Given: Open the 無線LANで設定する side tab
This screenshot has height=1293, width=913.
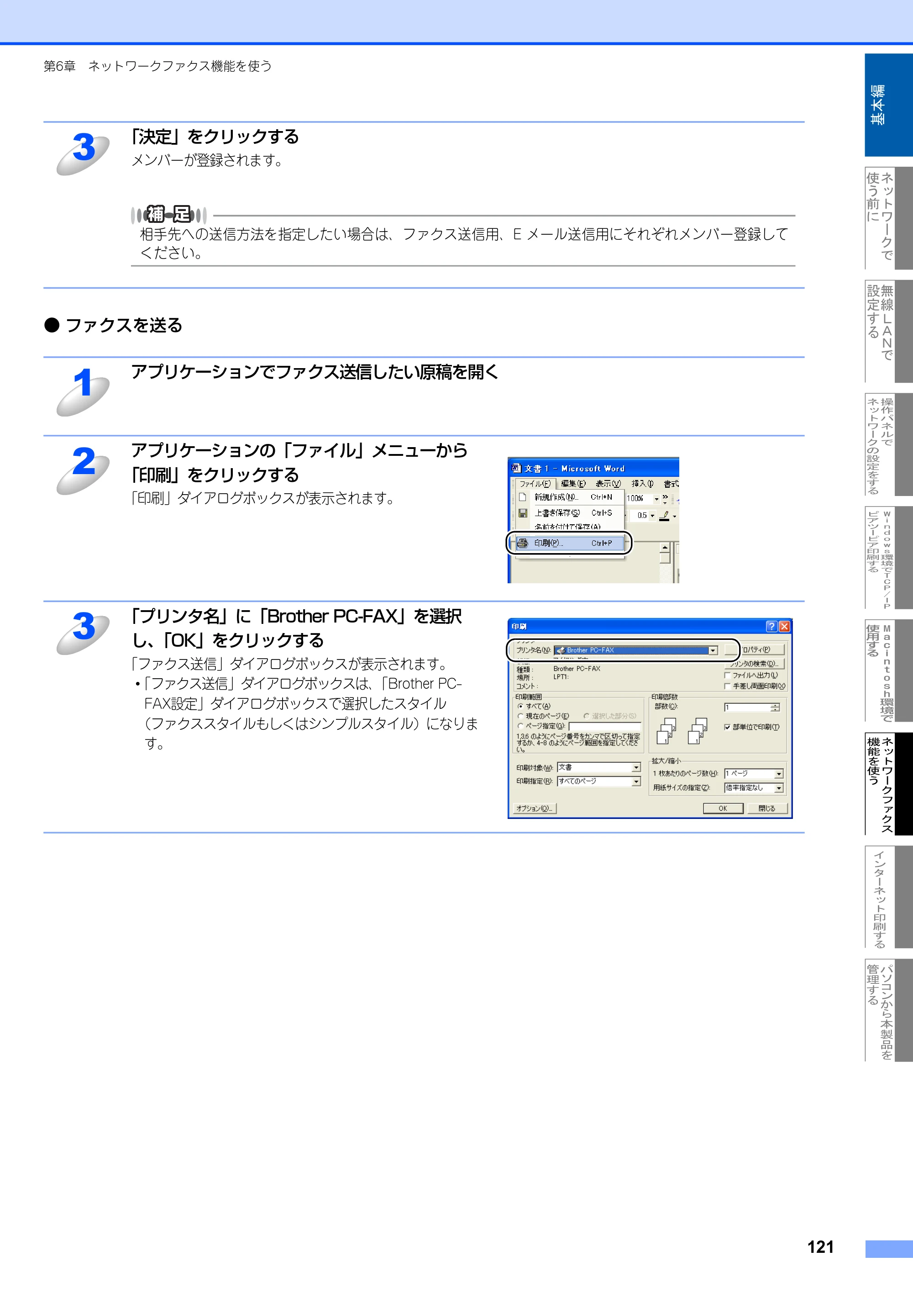Looking at the screenshot, I should [x=888, y=331].
